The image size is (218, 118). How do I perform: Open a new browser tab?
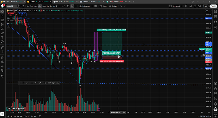[x=133, y=2]
